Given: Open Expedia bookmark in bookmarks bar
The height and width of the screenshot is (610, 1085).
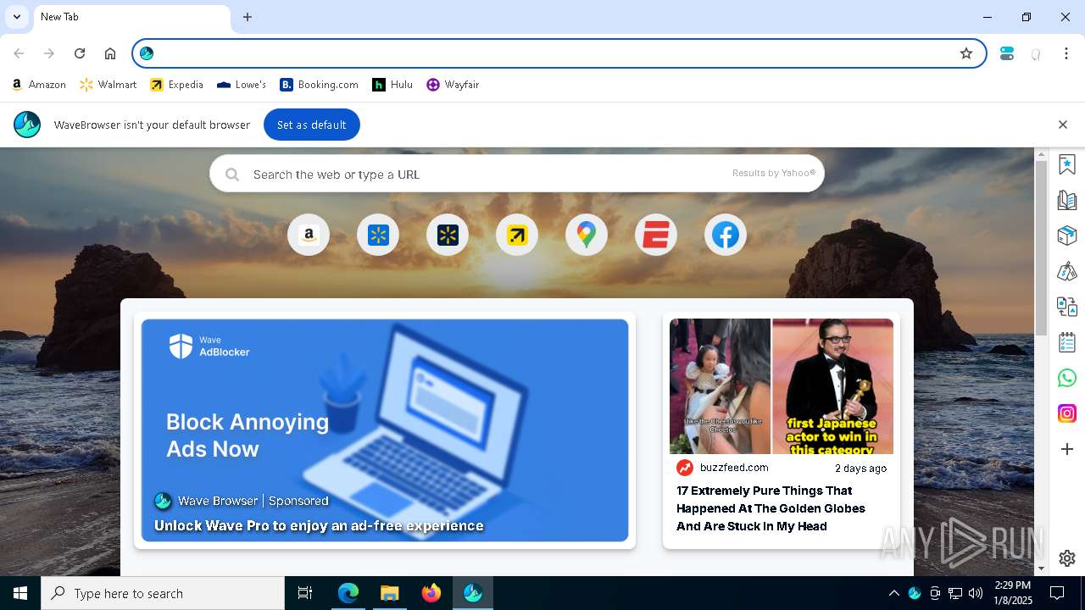Looking at the screenshot, I should [177, 85].
